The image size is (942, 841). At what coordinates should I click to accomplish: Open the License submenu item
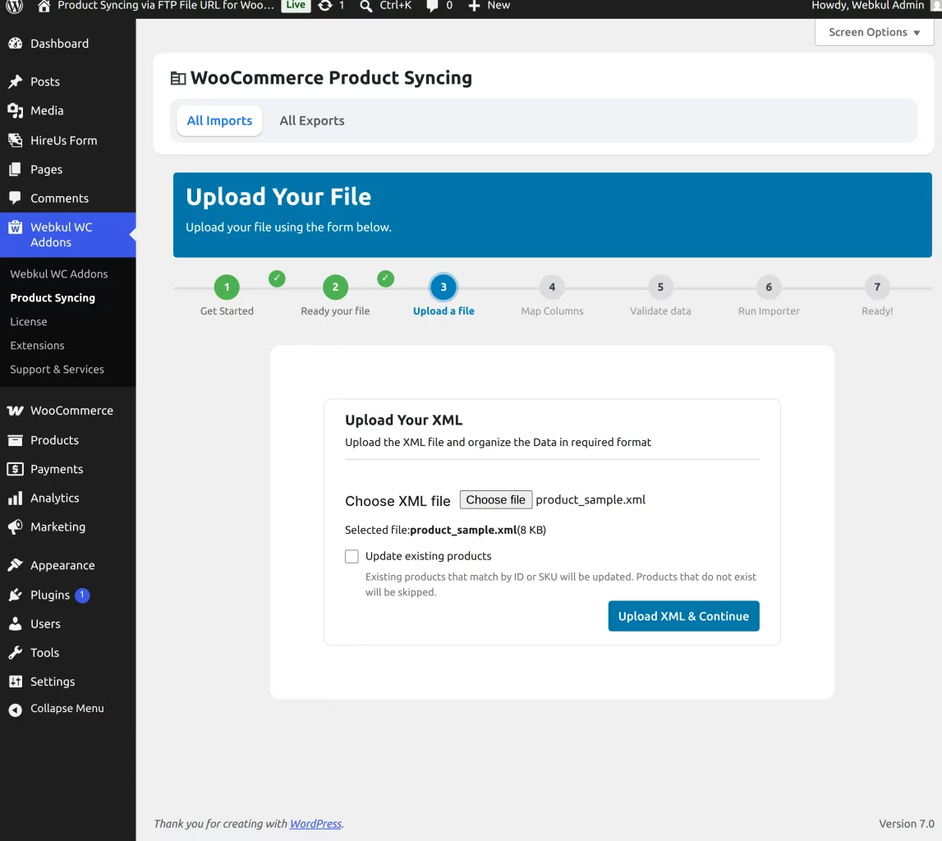(29, 322)
